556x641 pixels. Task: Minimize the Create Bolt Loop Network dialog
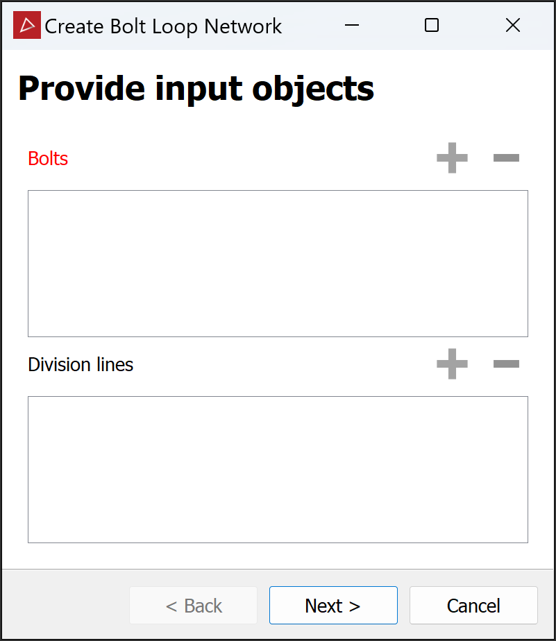click(352, 26)
